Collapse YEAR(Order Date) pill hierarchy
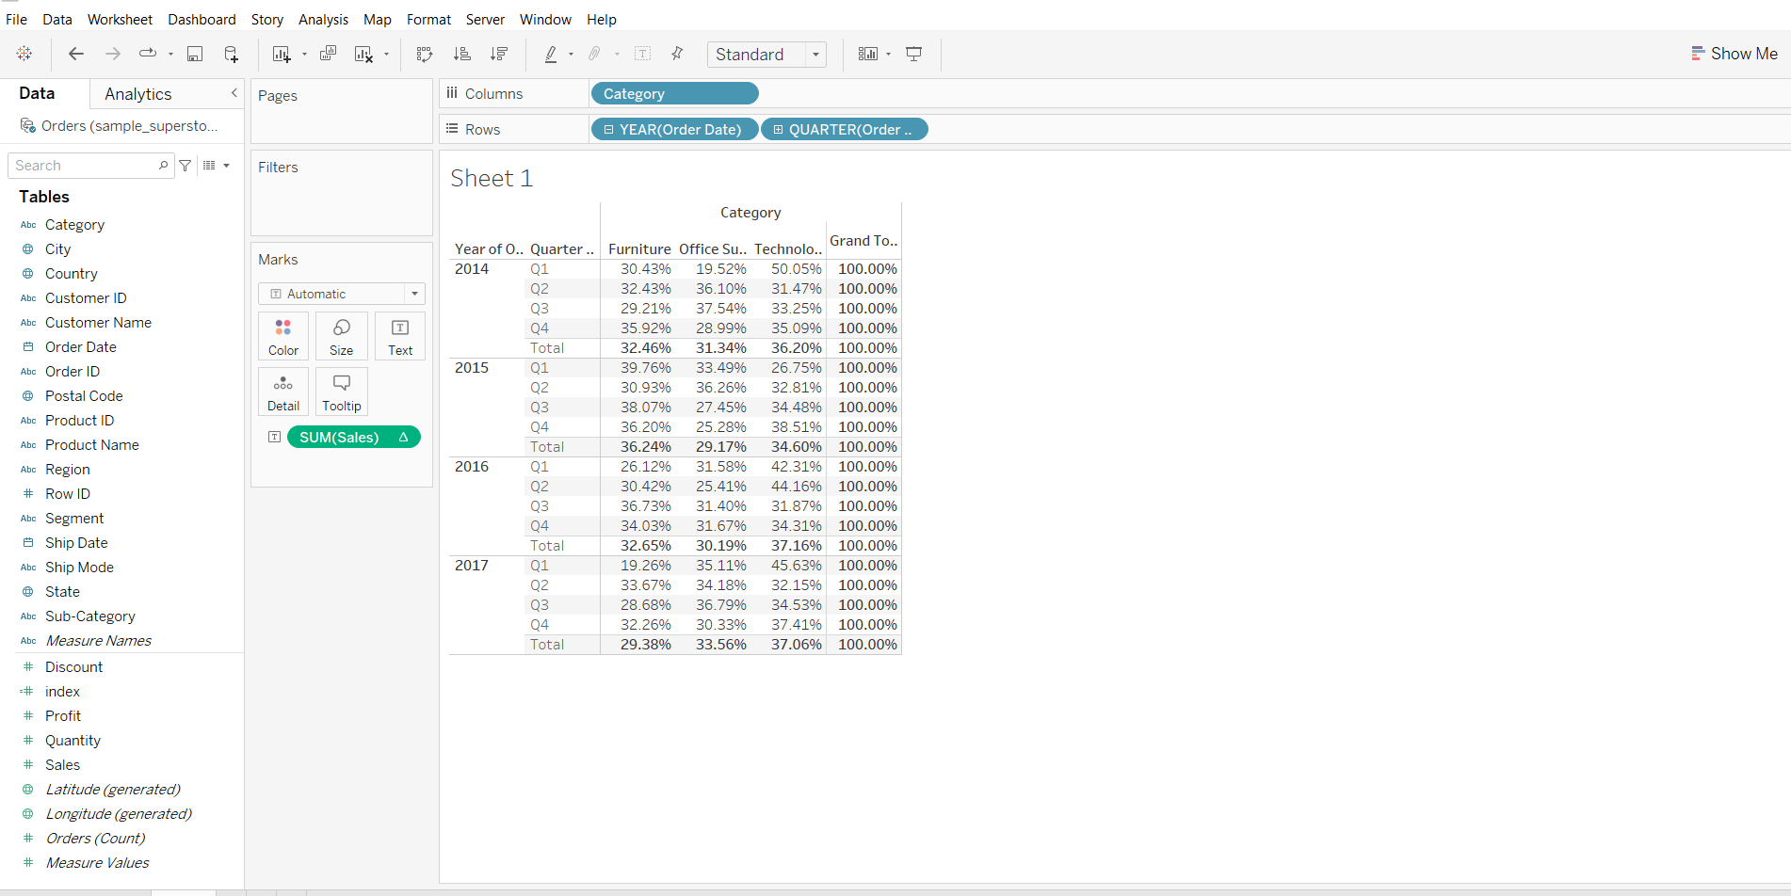This screenshot has height=896, width=1791. tap(608, 130)
